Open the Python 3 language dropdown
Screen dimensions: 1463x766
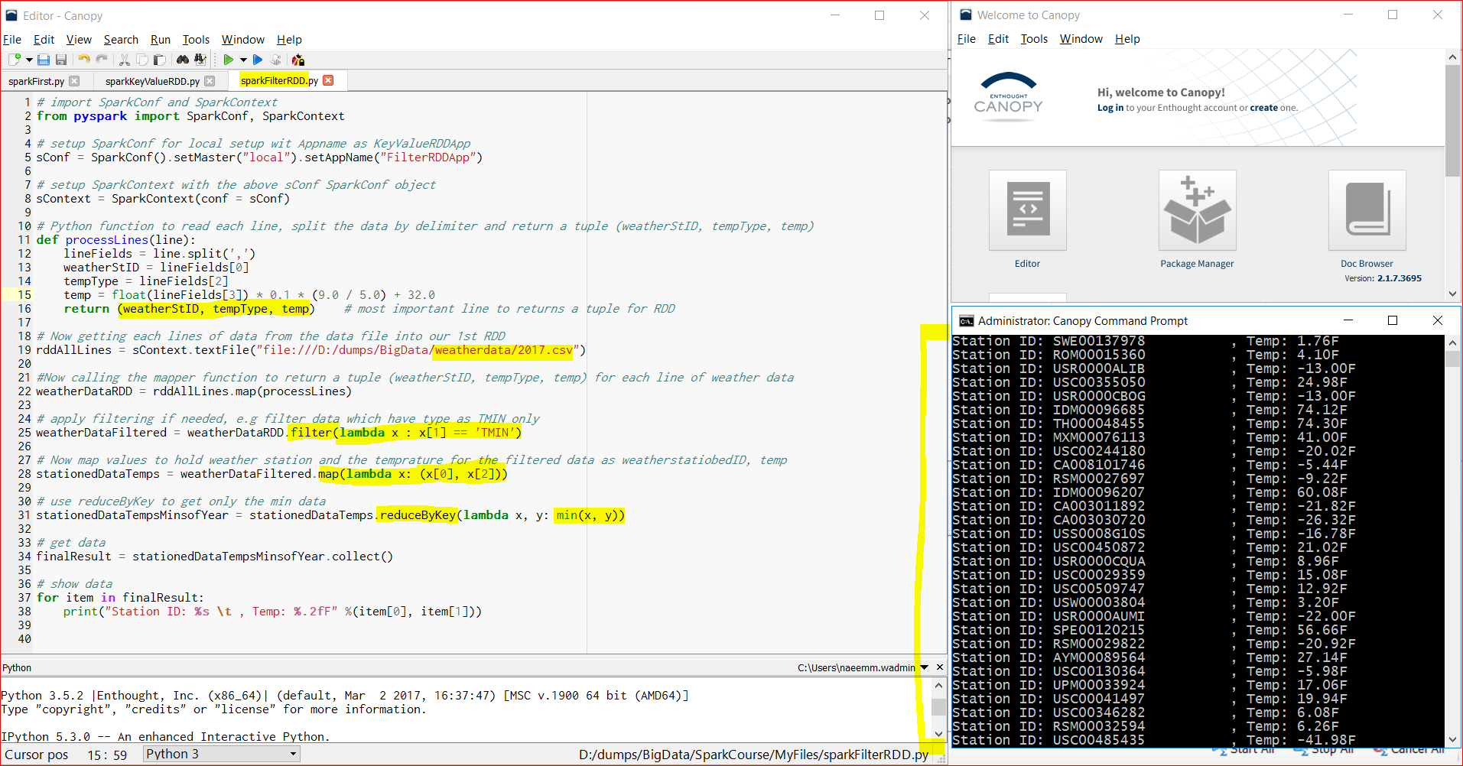pos(222,754)
